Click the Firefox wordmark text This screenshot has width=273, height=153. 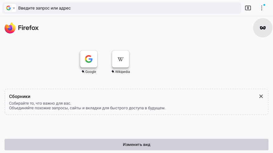(28, 28)
